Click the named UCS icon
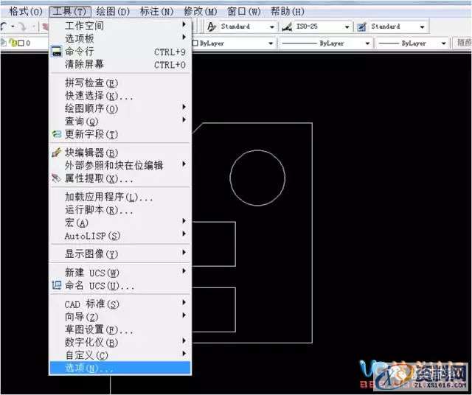472x395 pixels. coord(57,285)
